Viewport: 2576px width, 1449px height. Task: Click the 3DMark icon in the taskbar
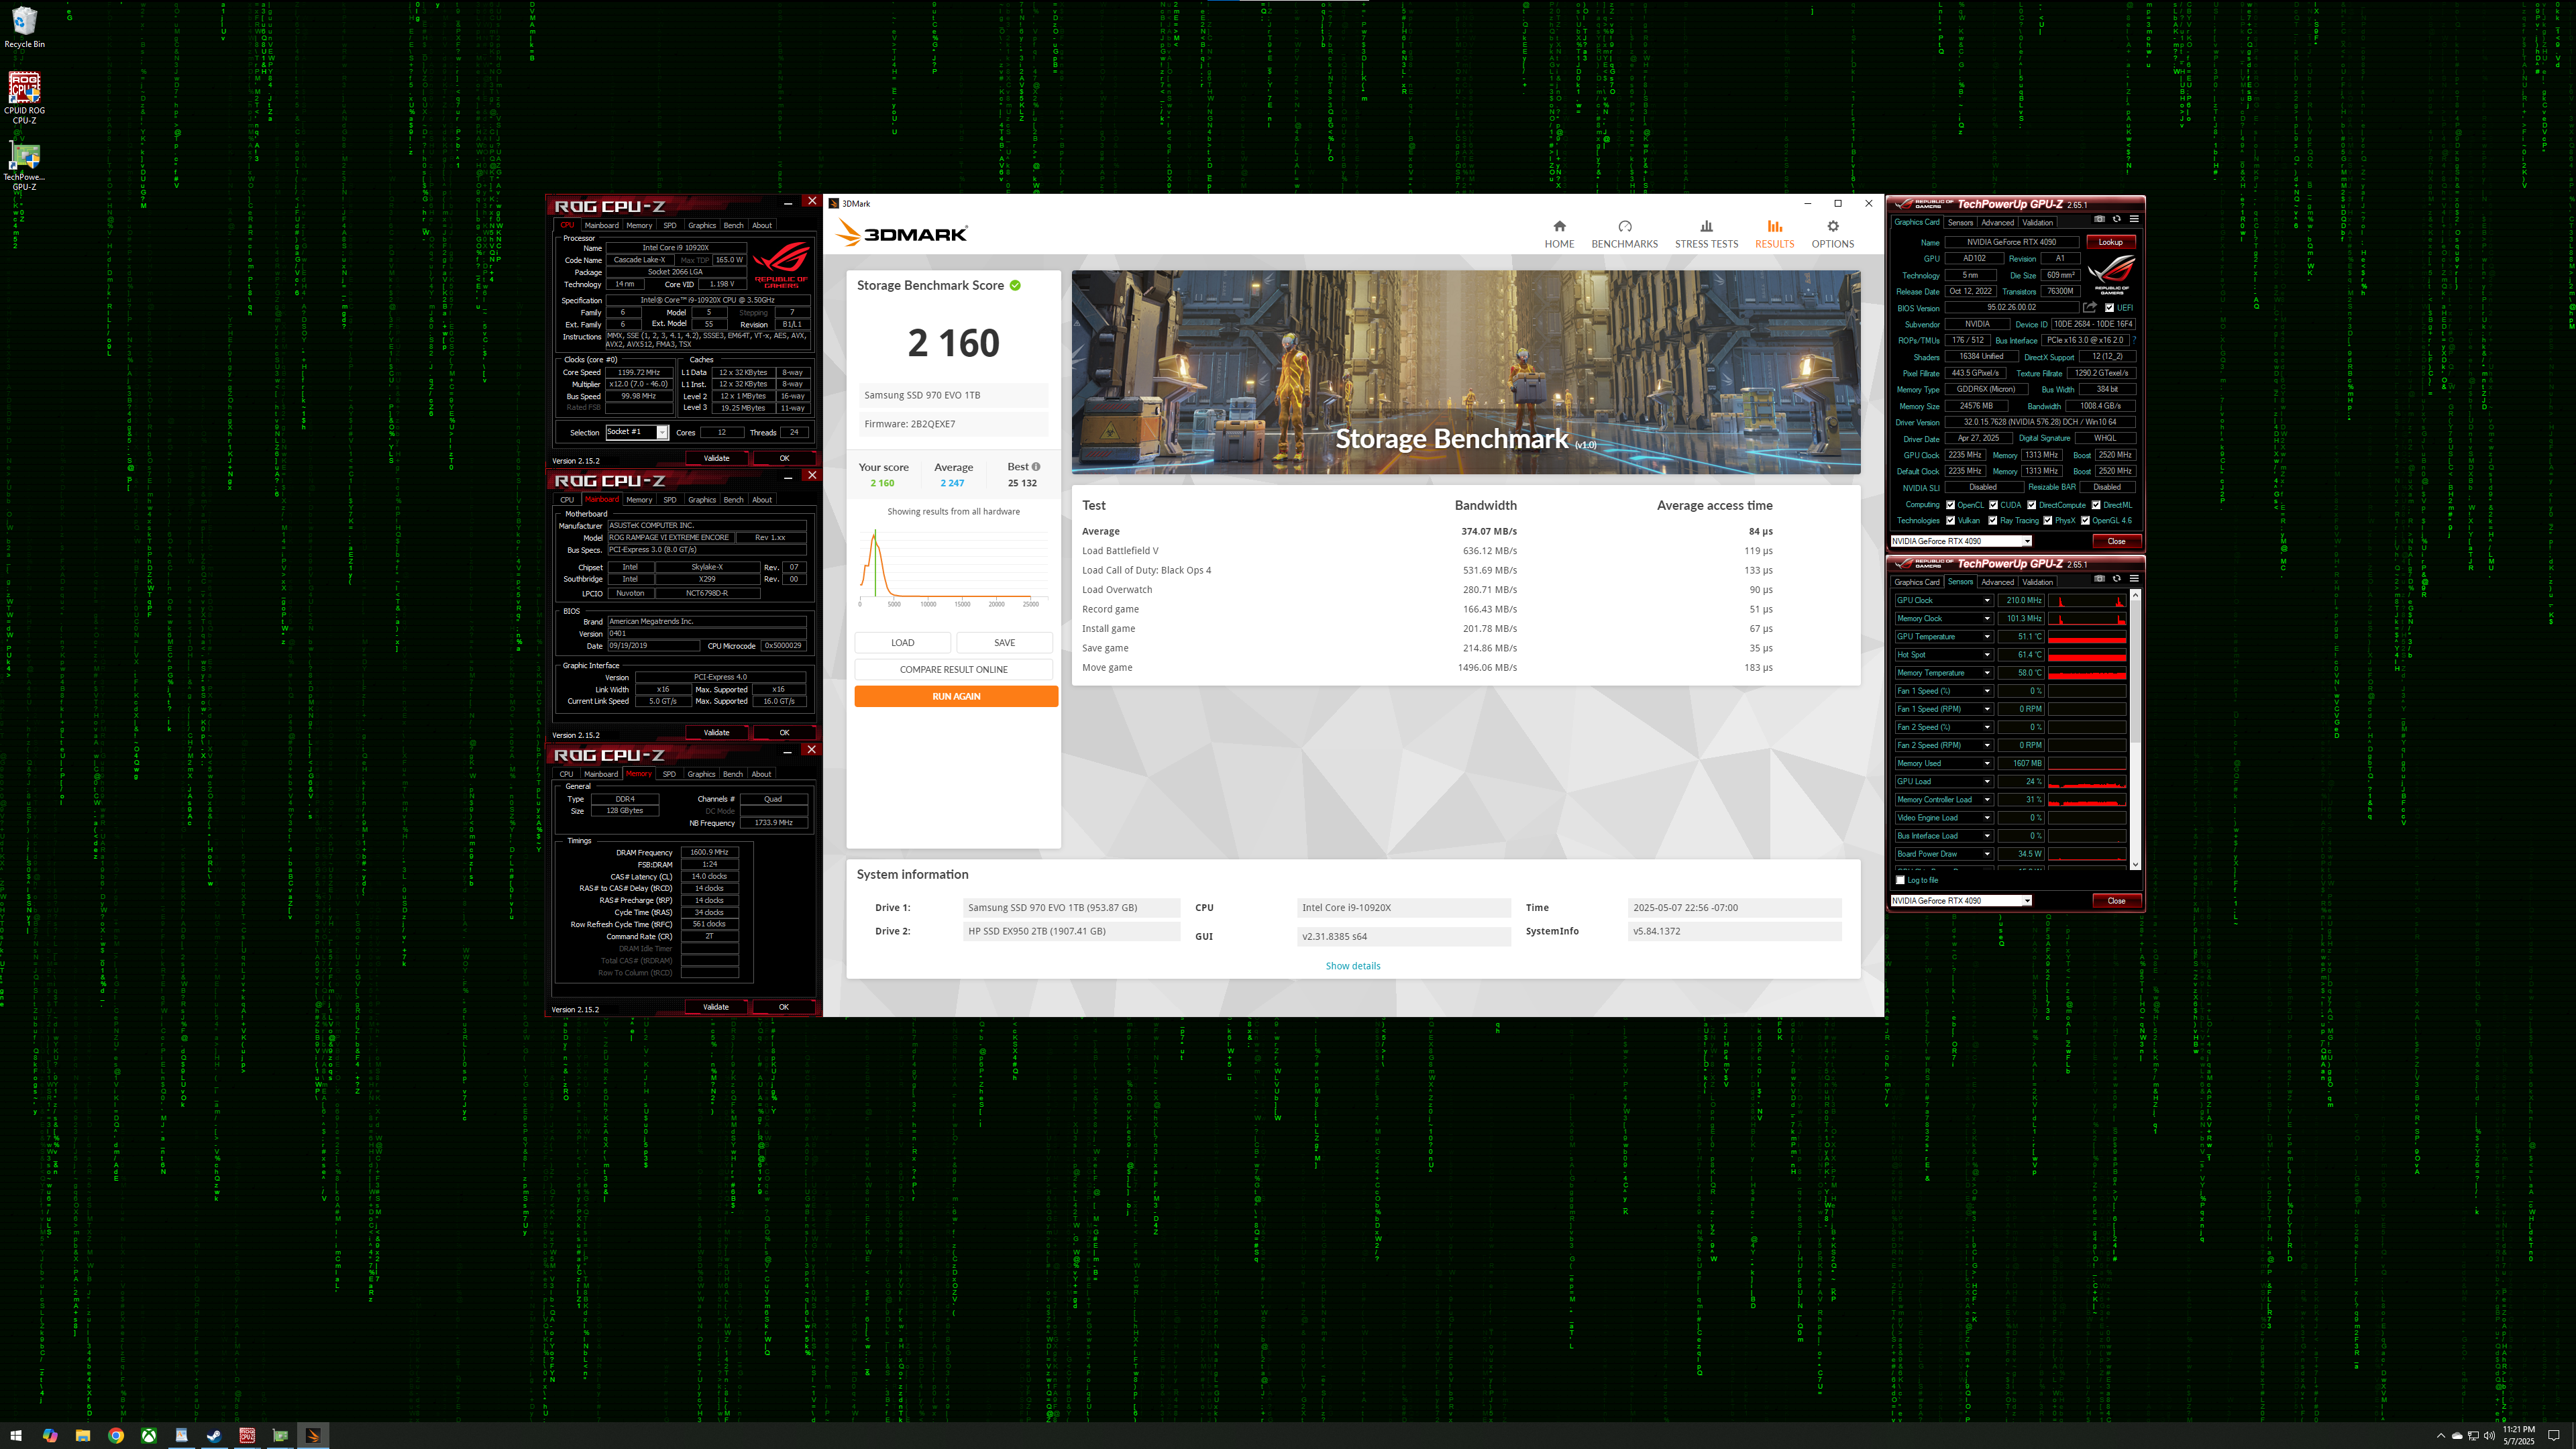(x=312, y=1435)
